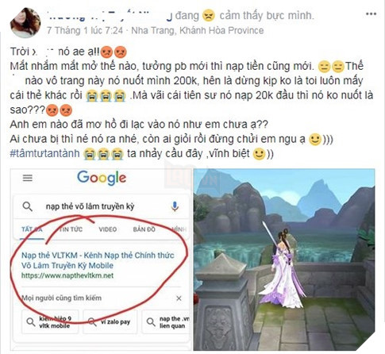The image size is (385, 354).
Task: Dismiss the Mọi người cũng tìm kiếm section
Action: tap(179, 298)
